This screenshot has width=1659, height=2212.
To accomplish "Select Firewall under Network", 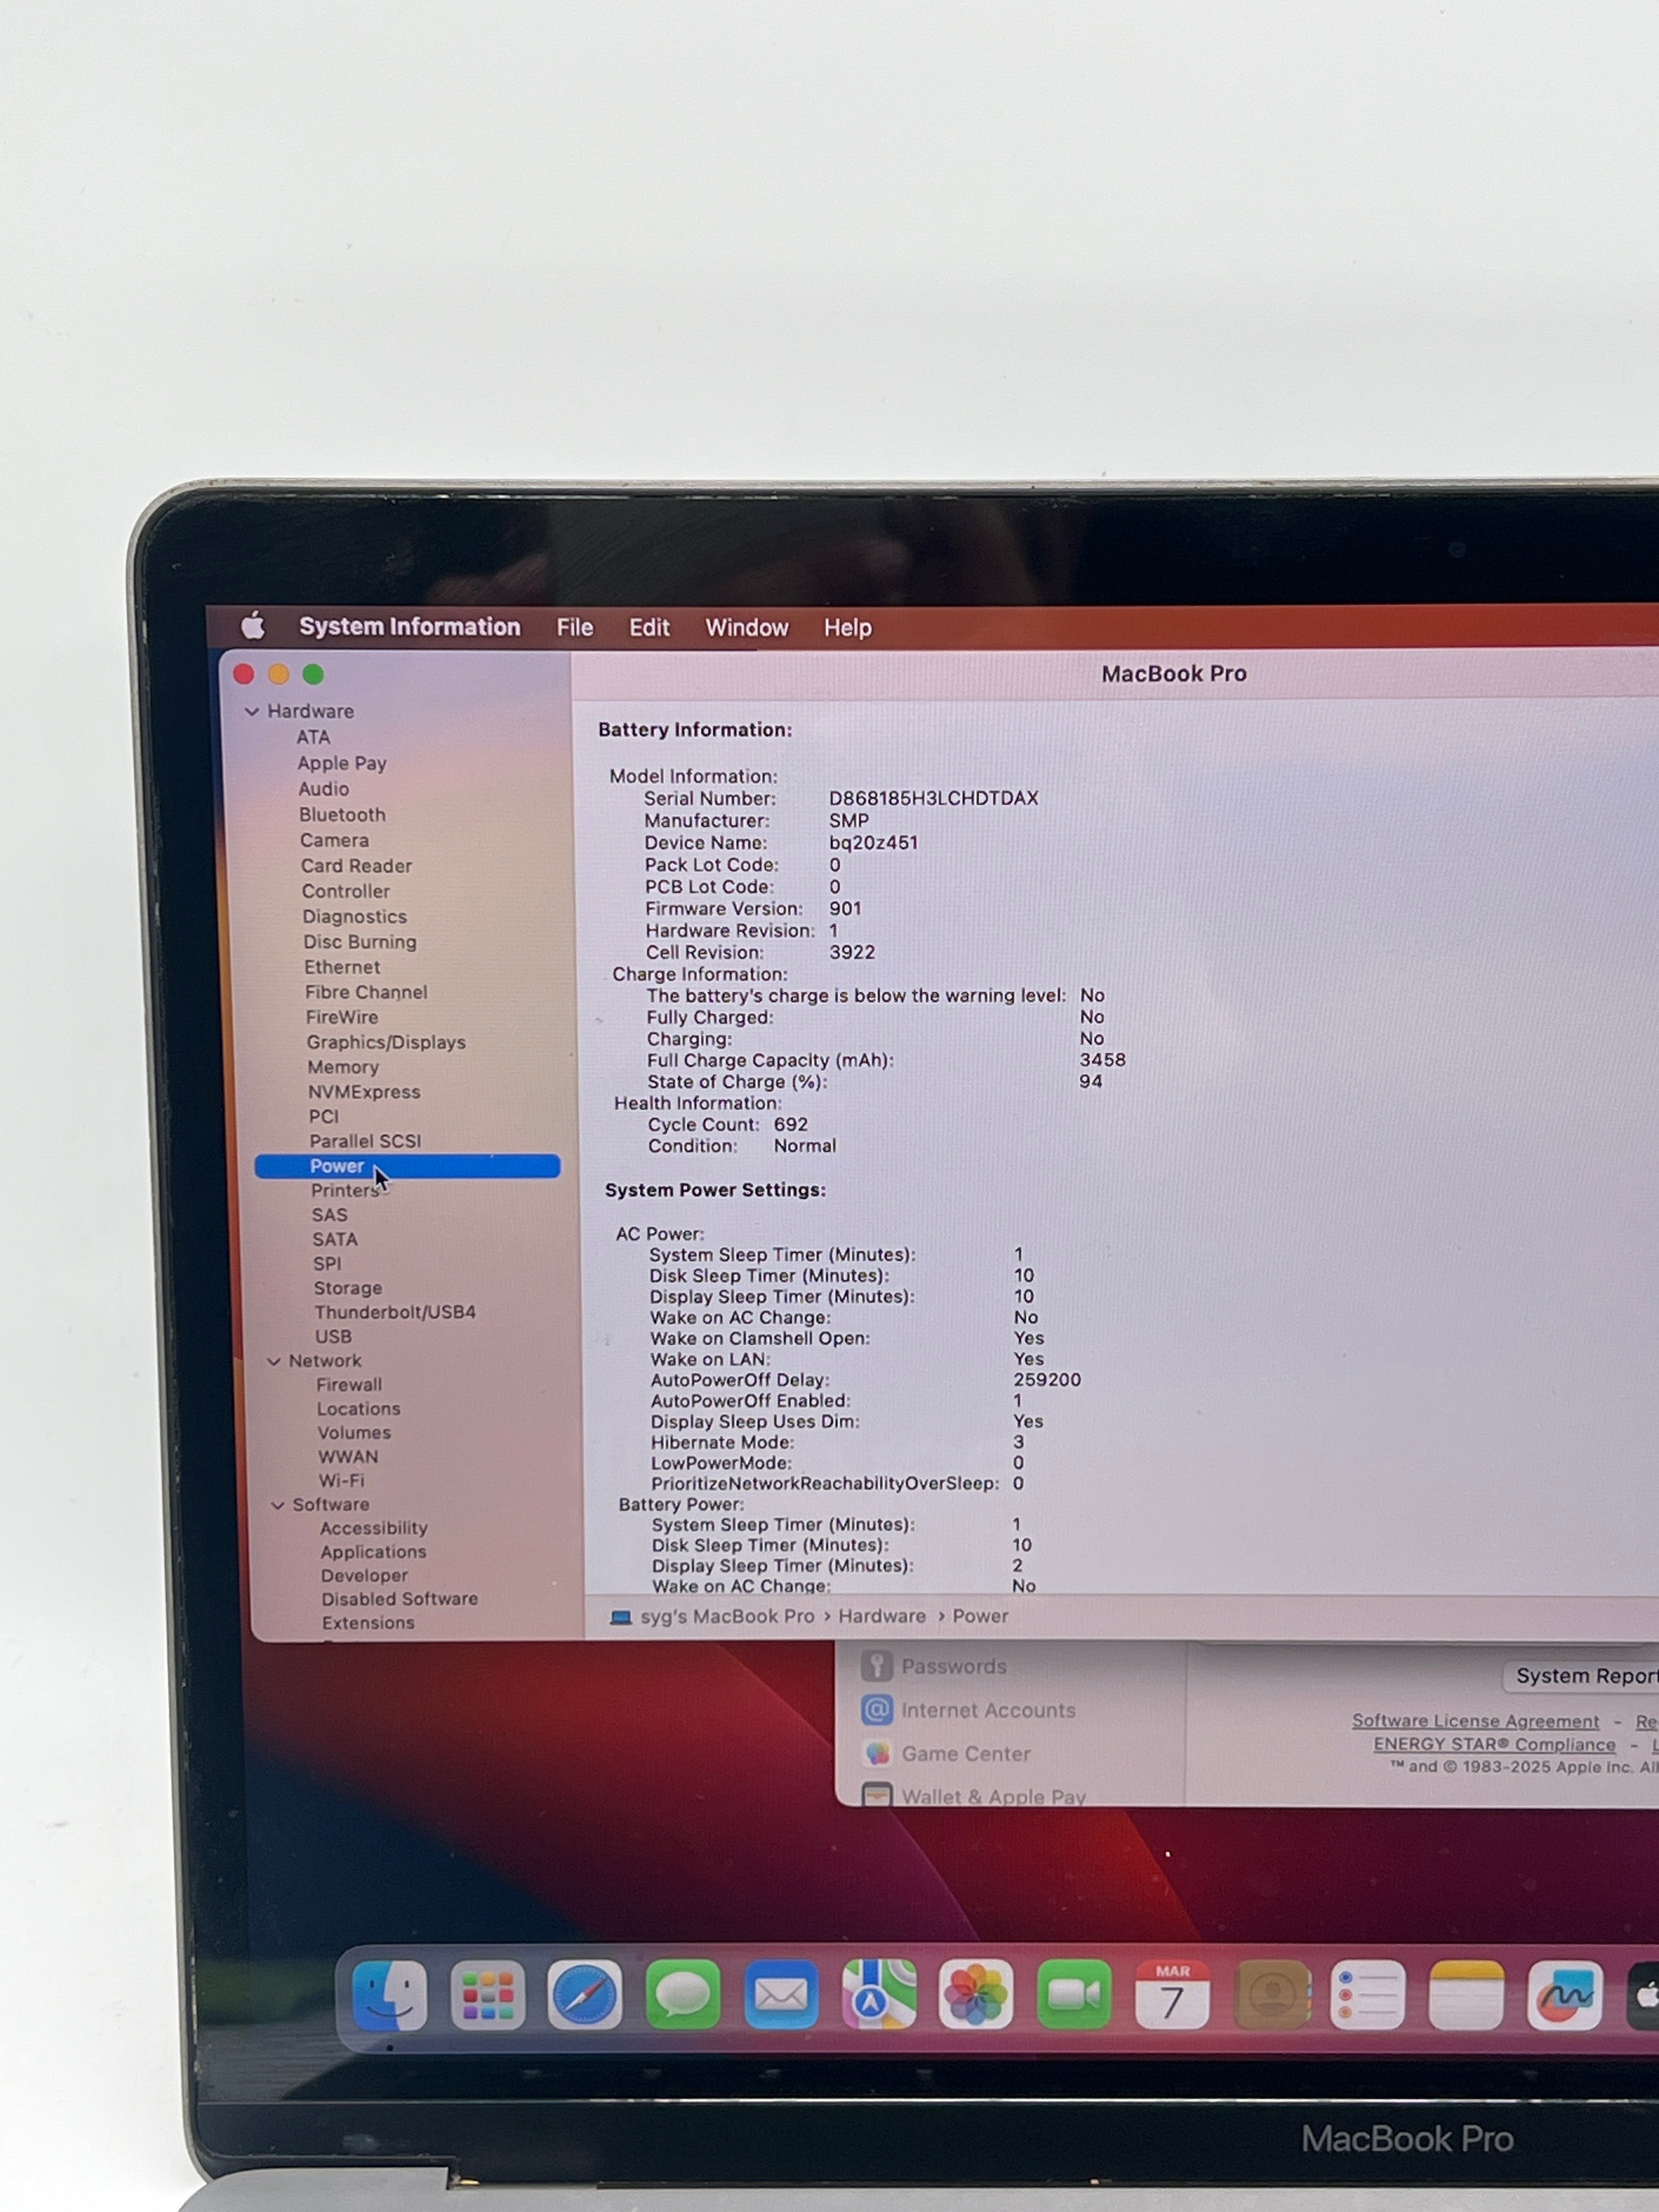I will click(349, 1385).
